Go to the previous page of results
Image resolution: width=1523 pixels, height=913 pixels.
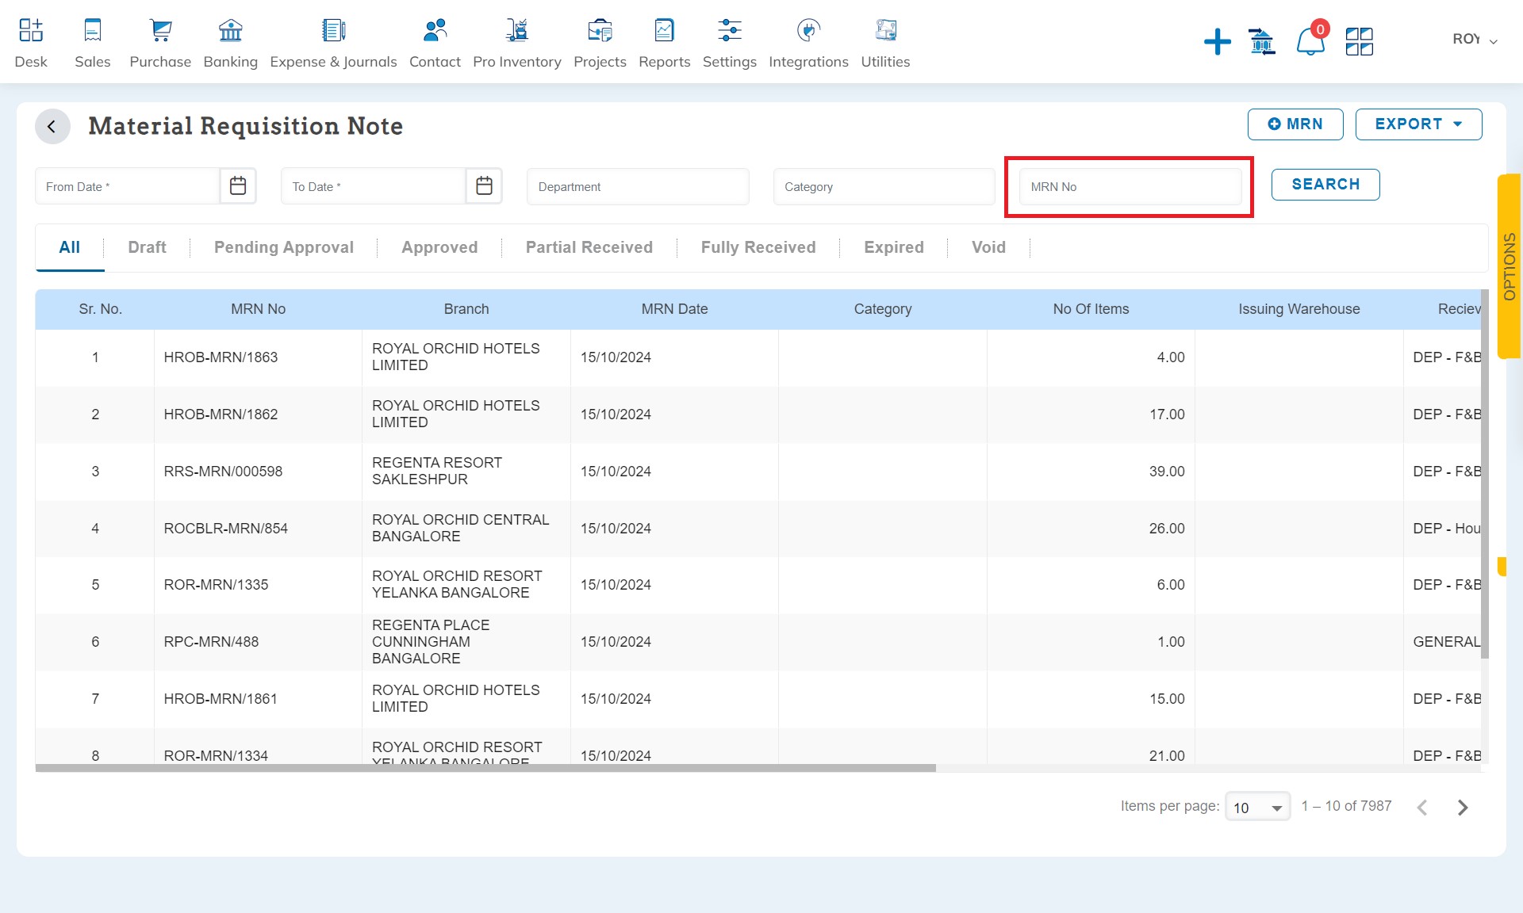tap(1422, 807)
